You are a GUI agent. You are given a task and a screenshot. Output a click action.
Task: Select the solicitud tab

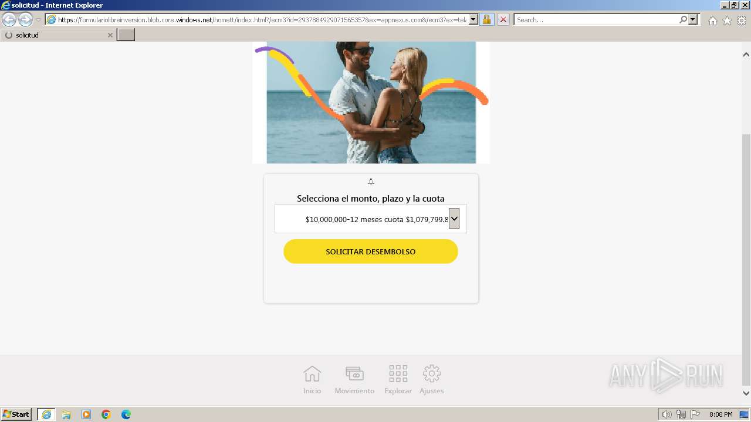(58, 35)
